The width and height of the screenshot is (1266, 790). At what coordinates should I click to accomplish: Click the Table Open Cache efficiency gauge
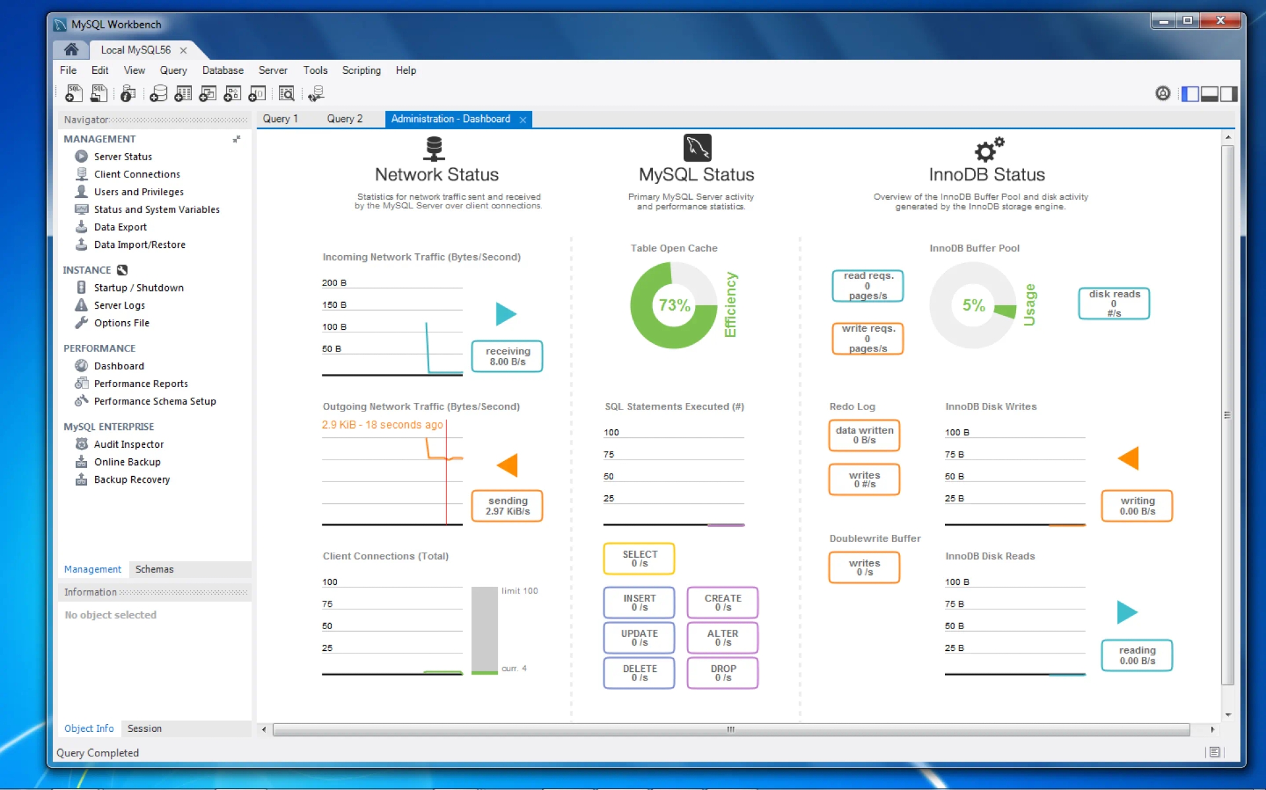click(673, 308)
